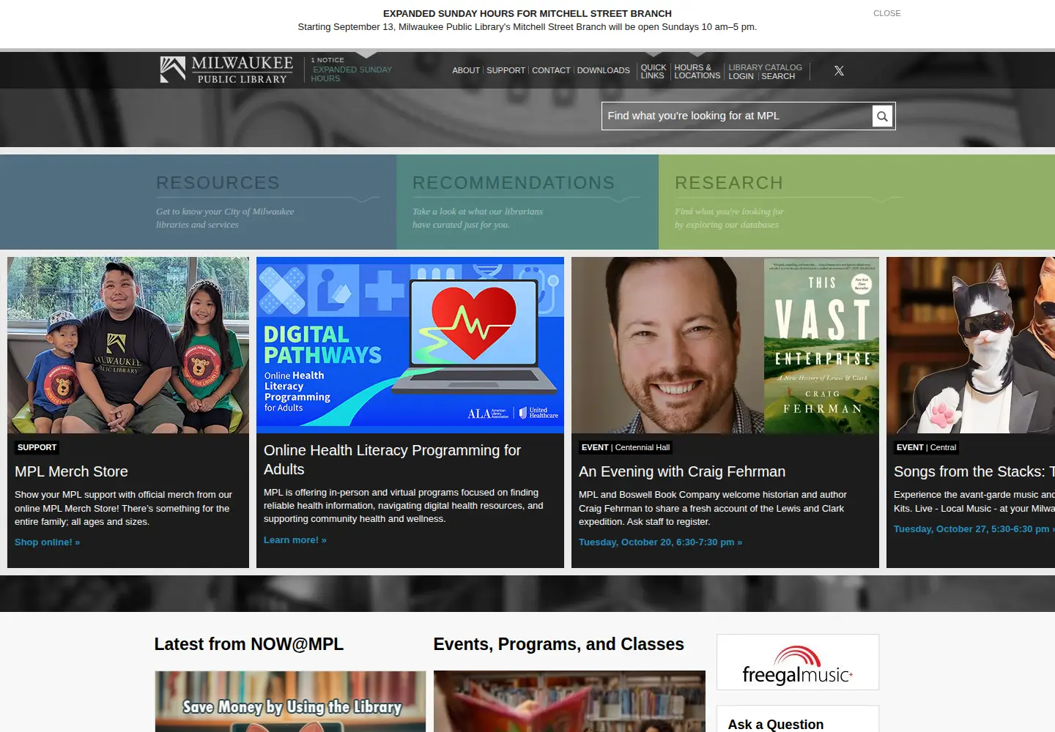This screenshot has width=1055, height=732.
Task: Open the Downloads menu item
Action: [603, 71]
